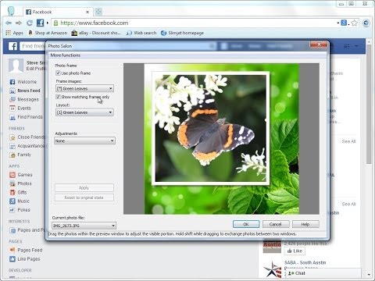Open Games app in sidebar
Viewport: 375px width, 281px height.
pos(21,175)
